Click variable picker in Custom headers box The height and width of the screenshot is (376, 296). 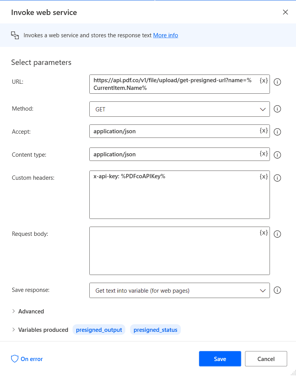[x=264, y=177]
